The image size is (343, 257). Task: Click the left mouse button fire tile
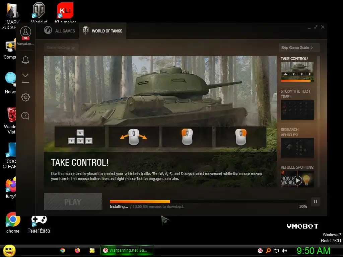pyautogui.click(x=187, y=137)
